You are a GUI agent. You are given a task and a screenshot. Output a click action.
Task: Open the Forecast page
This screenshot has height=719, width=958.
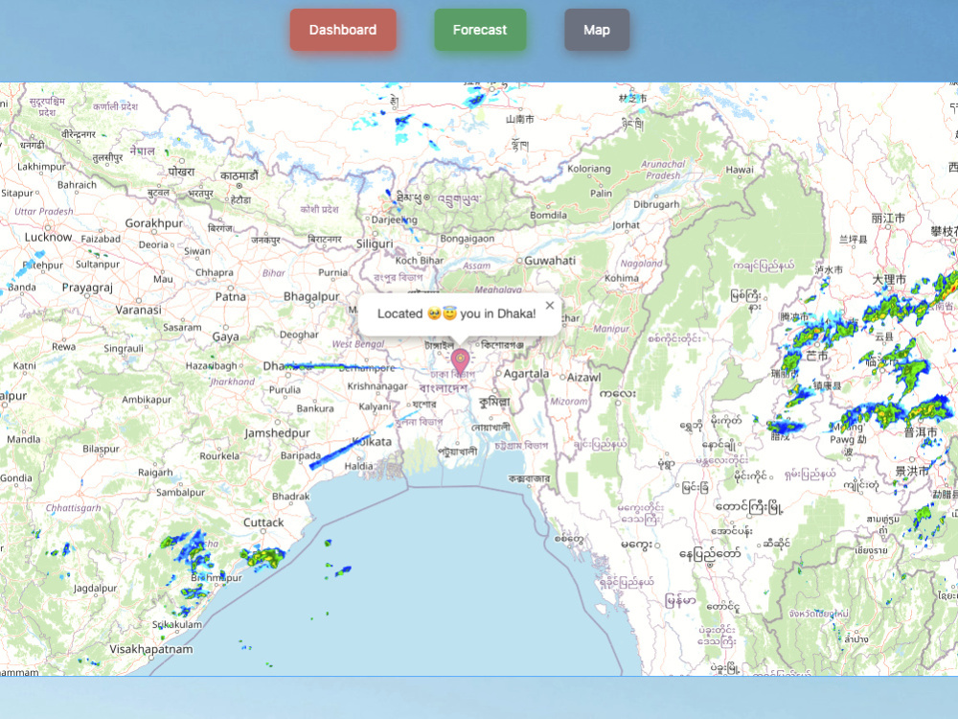[x=480, y=30]
